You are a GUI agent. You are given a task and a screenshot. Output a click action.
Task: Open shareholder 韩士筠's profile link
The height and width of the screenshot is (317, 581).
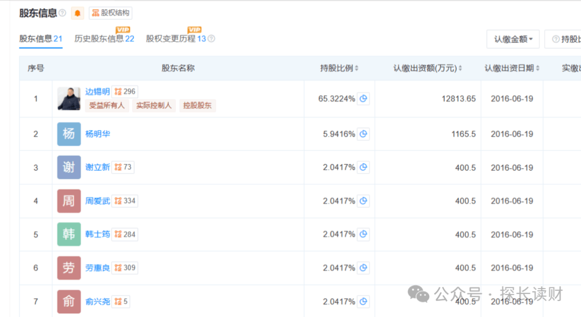point(97,234)
